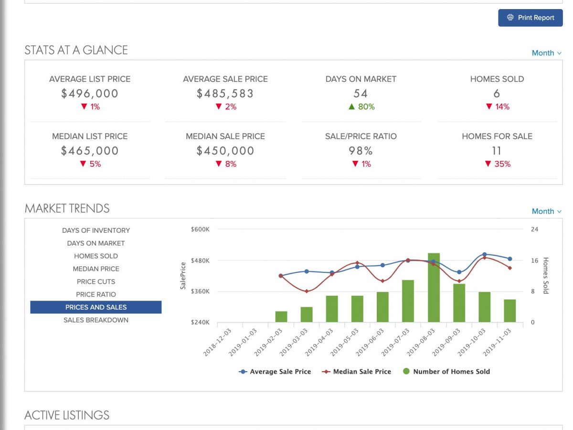The image size is (573, 430).
Task: Open the Month dropdown for Market Trends
Action: pyautogui.click(x=547, y=211)
